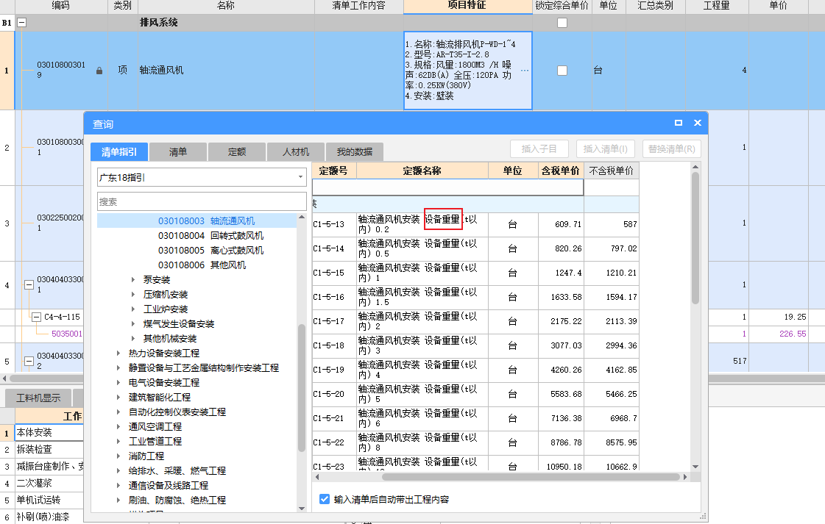The image size is (825, 524).
Task: Click price cell 3077.03
Action: [561, 346]
